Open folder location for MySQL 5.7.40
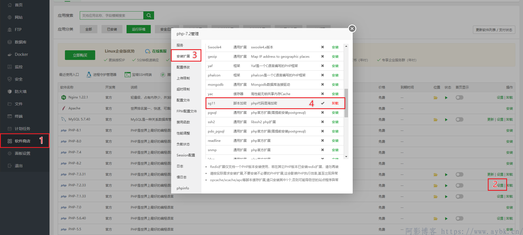523x235 pixels. coord(435,120)
